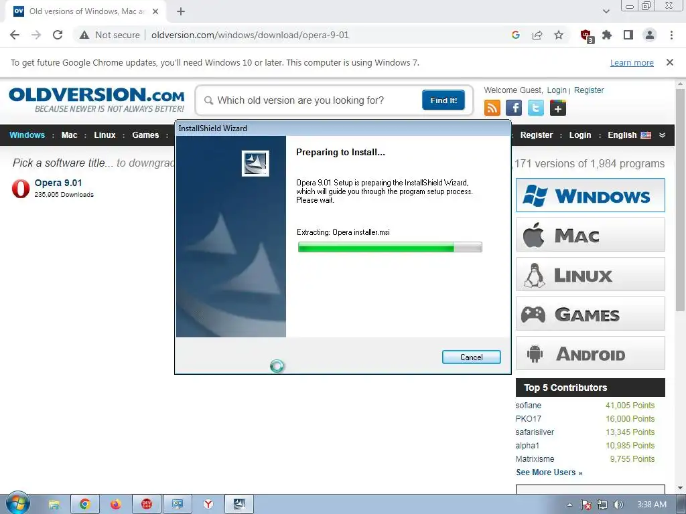The width and height of the screenshot is (686, 514).
Task: Open the Register link beside Welcome Guest
Action: (x=588, y=90)
